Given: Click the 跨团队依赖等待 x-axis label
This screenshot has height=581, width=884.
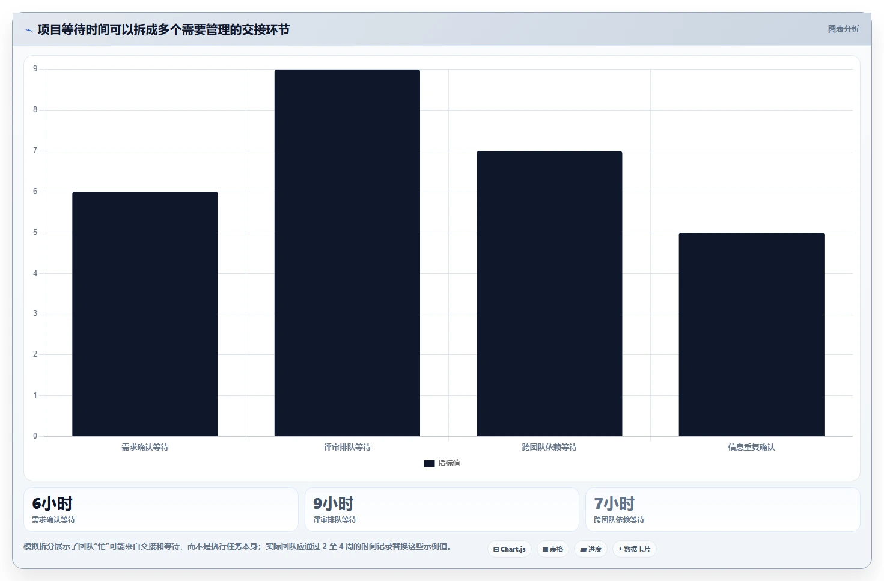Looking at the screenshot, I should coord(549,447).
